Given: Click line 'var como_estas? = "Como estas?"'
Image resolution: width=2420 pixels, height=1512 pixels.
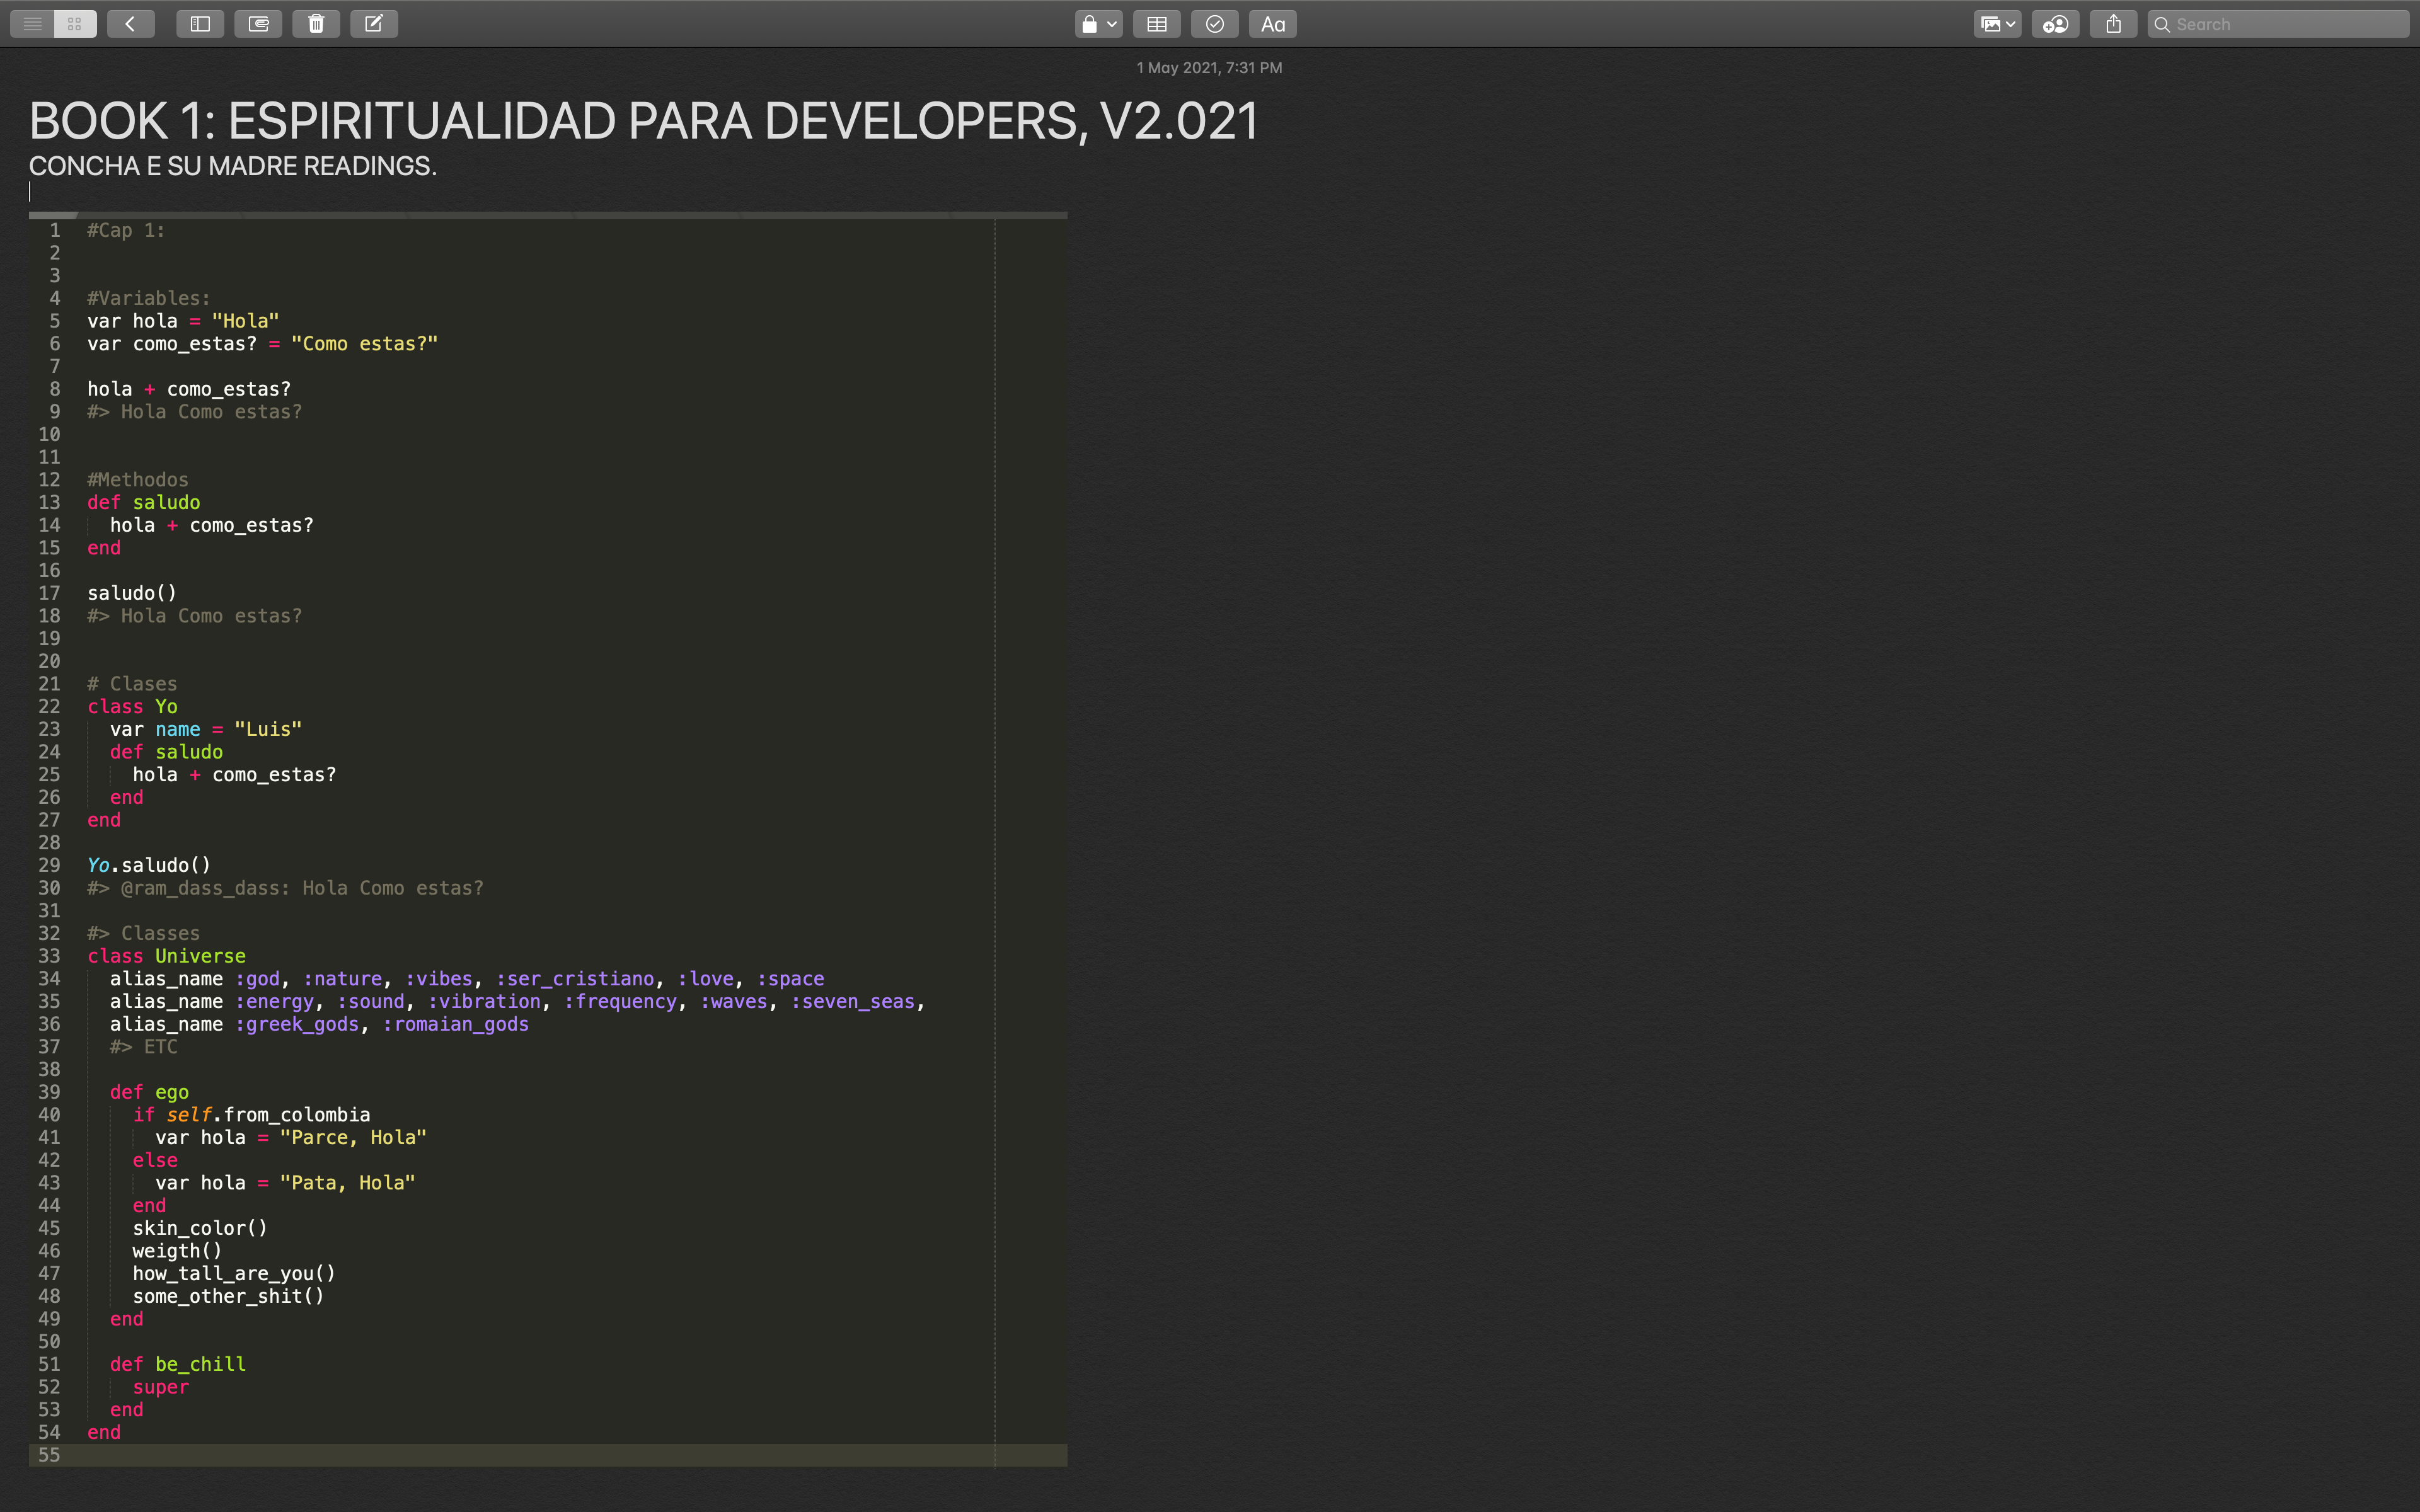Looking at the screenshot, I should (263, 344).
